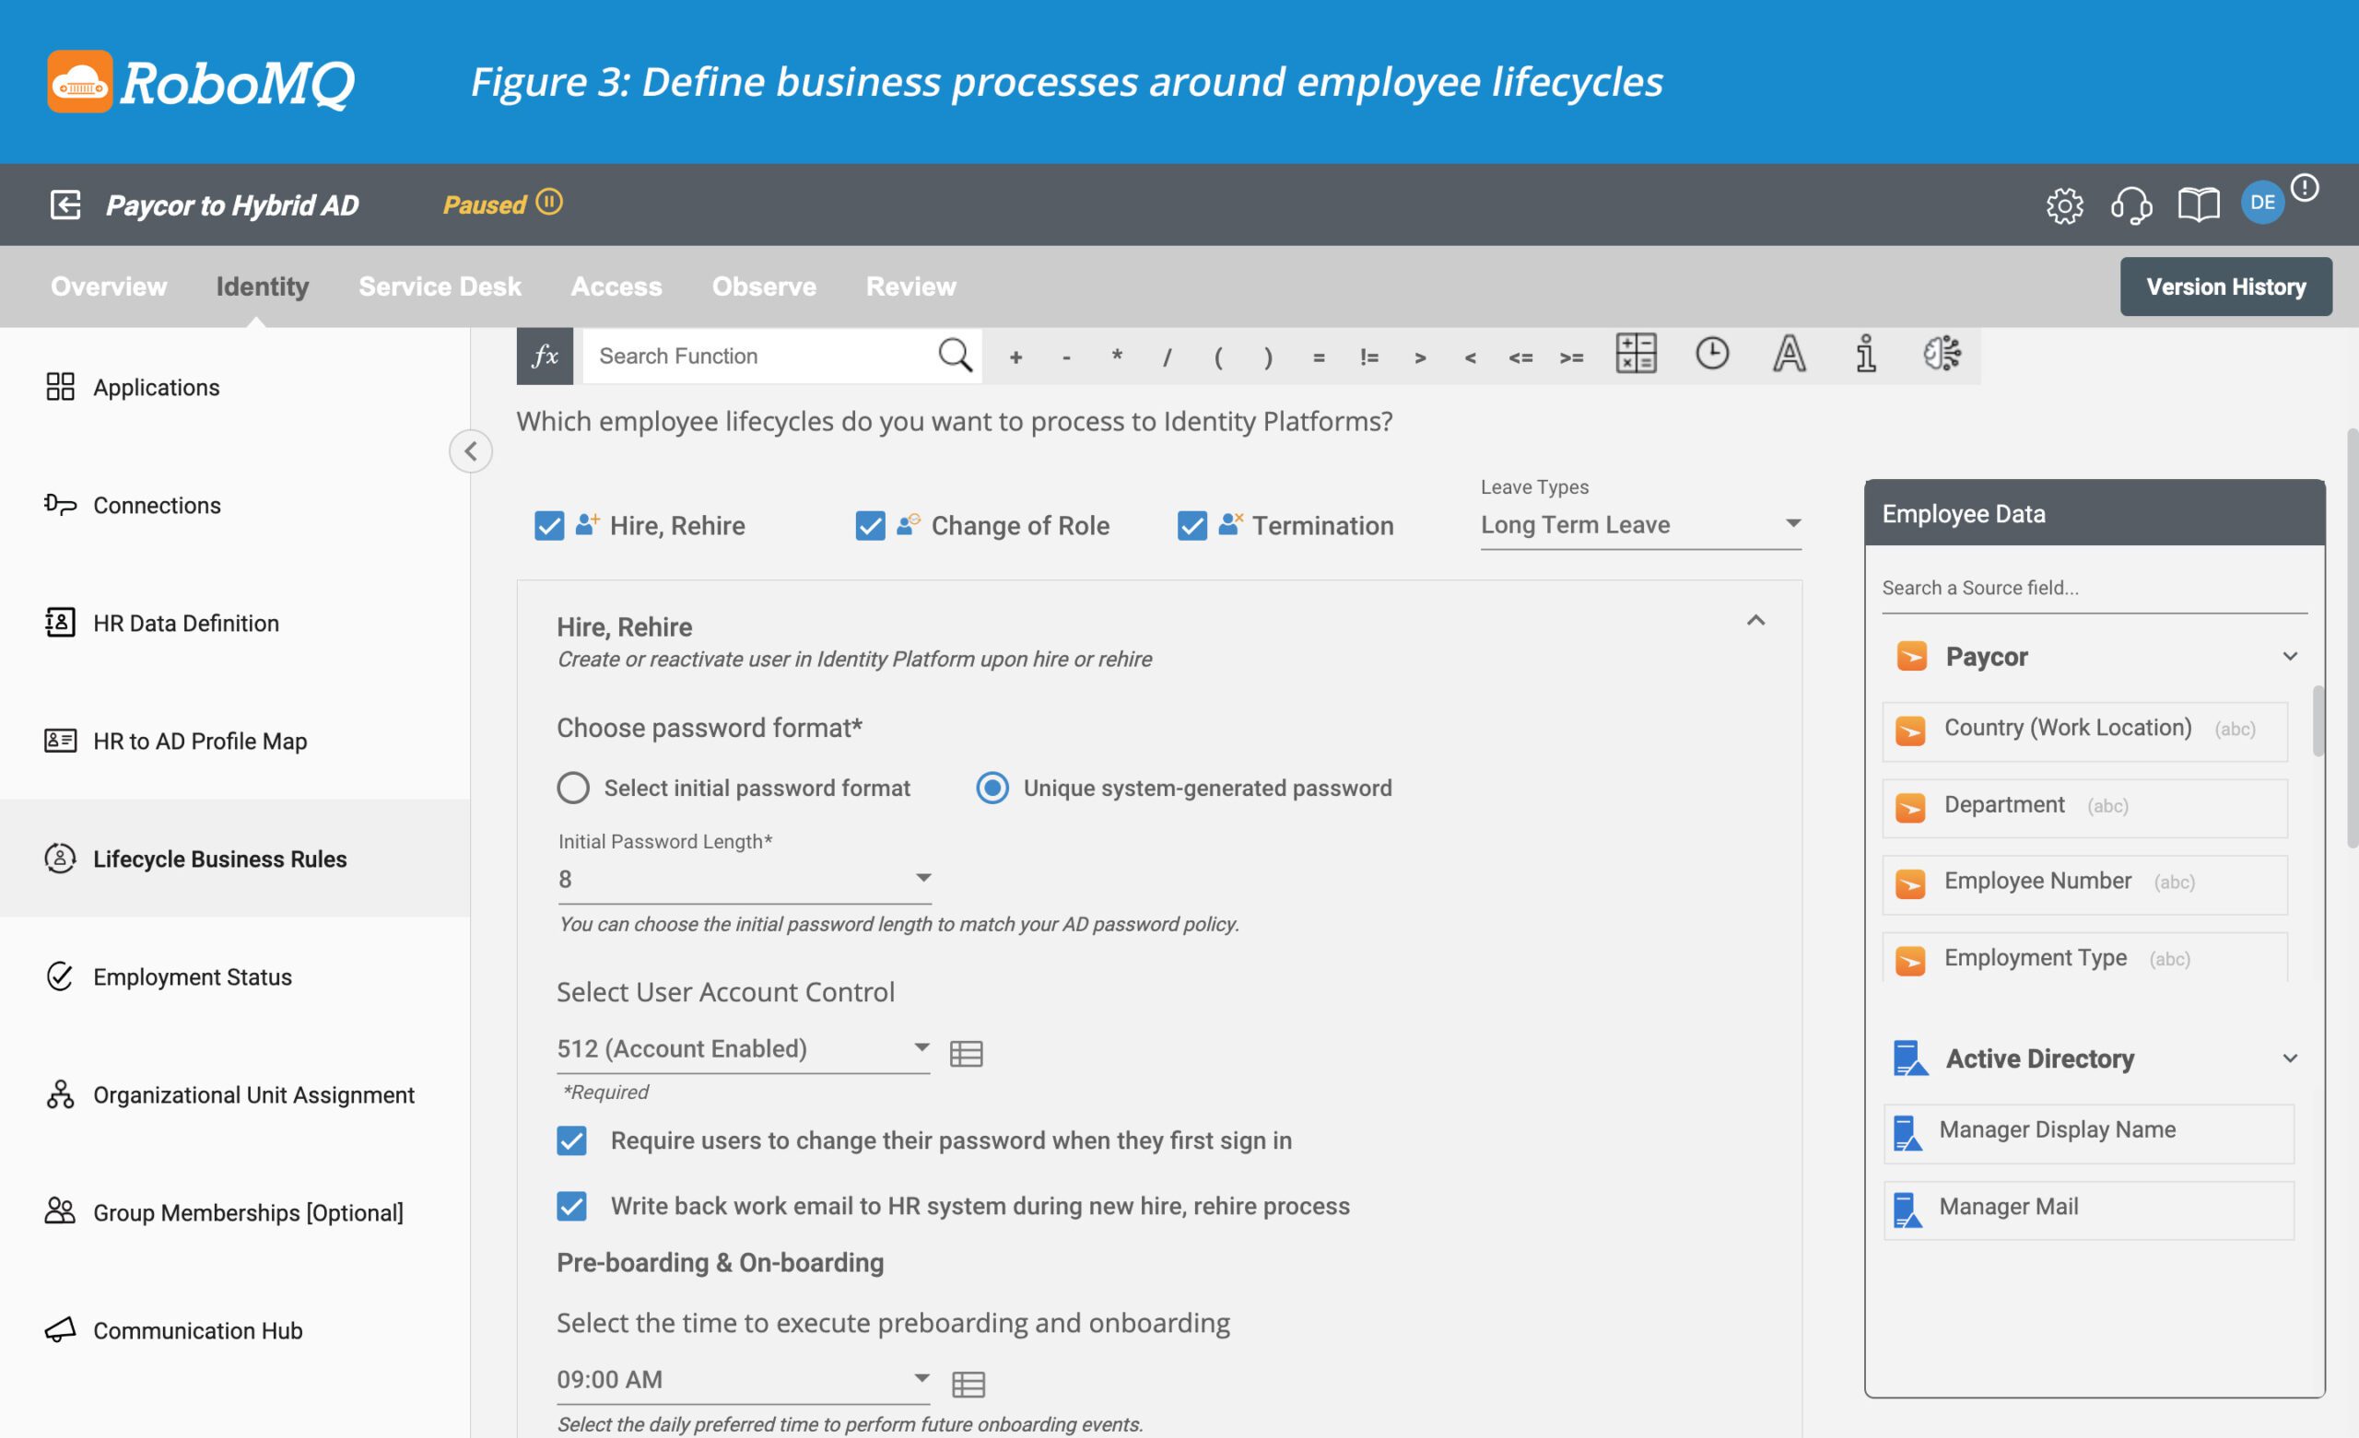Screen dimensions: 2359x1438
Task: Select 'Select initial password format' radio button
Action: tap(572, 787)
